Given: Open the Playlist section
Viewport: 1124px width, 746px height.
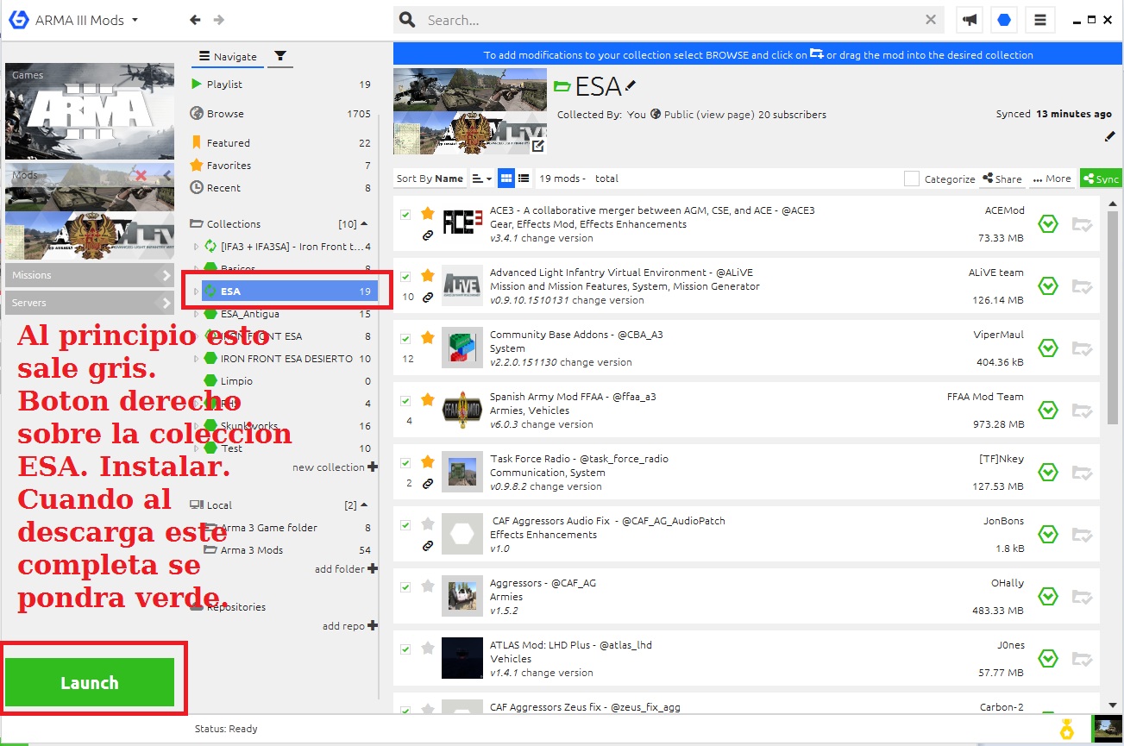Looking at the screenshot, I should click(x=281, y=85).
